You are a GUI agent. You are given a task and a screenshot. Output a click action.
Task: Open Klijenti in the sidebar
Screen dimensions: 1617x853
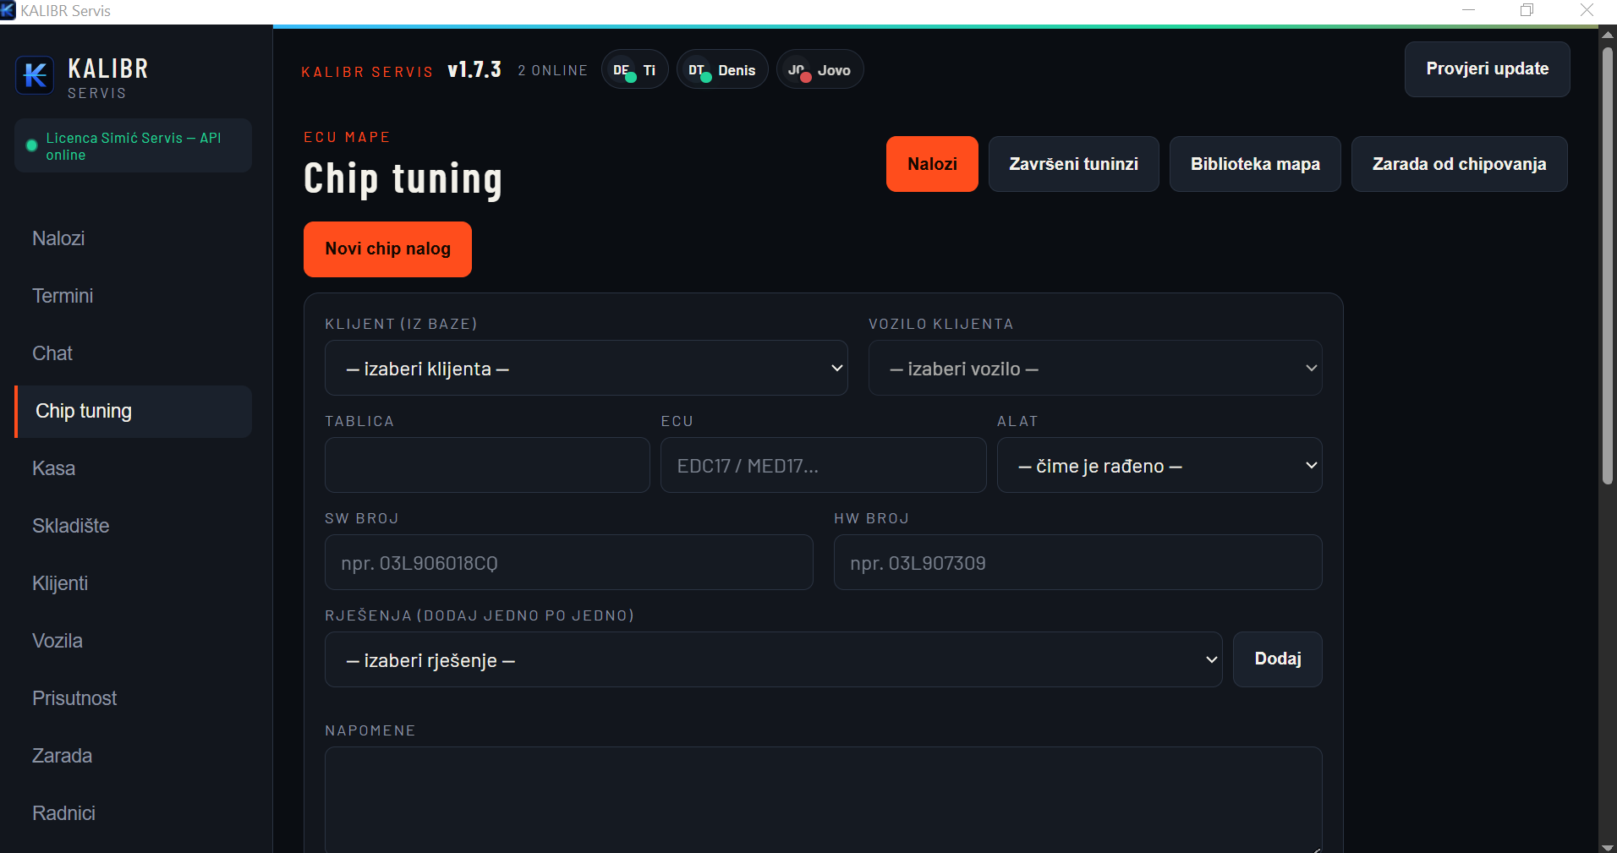(x=133, y=583)
